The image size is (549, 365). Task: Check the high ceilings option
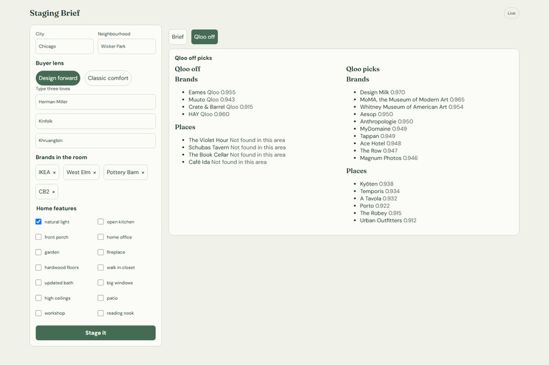(39, 298)
